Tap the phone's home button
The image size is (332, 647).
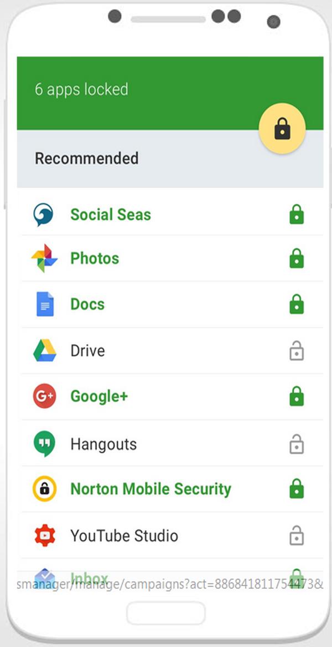click(166, 613)
